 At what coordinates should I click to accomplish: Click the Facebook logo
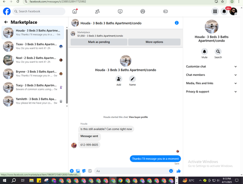coord(7,11)
